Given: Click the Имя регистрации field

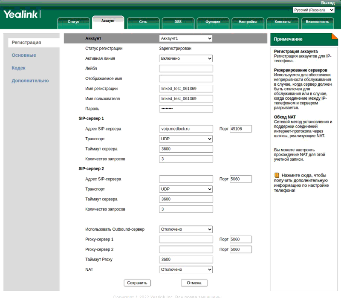Looking at the screenshot, I should pyautogui.click(x=186, y=89).
